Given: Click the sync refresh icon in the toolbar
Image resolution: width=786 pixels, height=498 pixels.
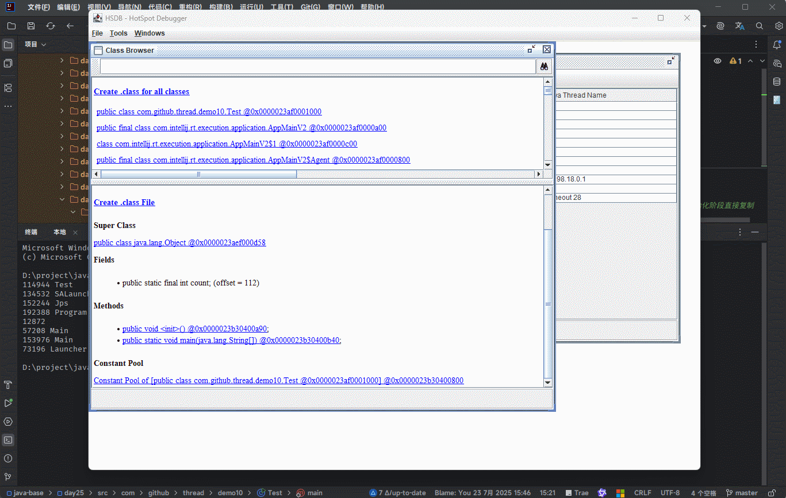Looking at the screenshot, I should coord(51,26).
